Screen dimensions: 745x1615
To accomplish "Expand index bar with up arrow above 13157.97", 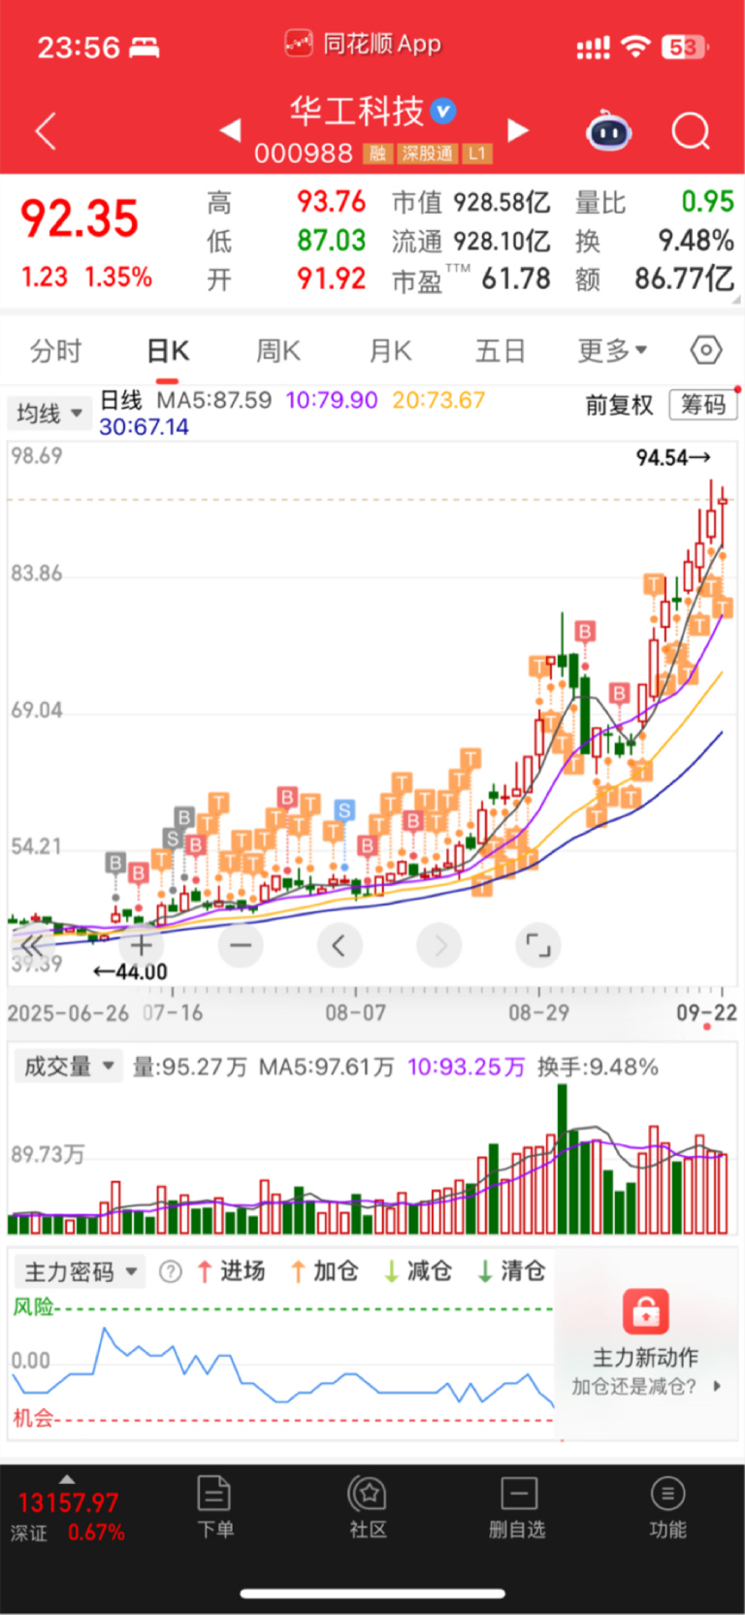I will click(66, 1479).
